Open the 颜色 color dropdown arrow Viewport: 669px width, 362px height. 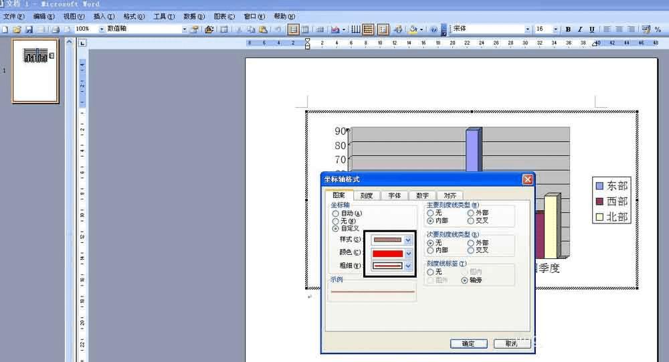point(408,254)
